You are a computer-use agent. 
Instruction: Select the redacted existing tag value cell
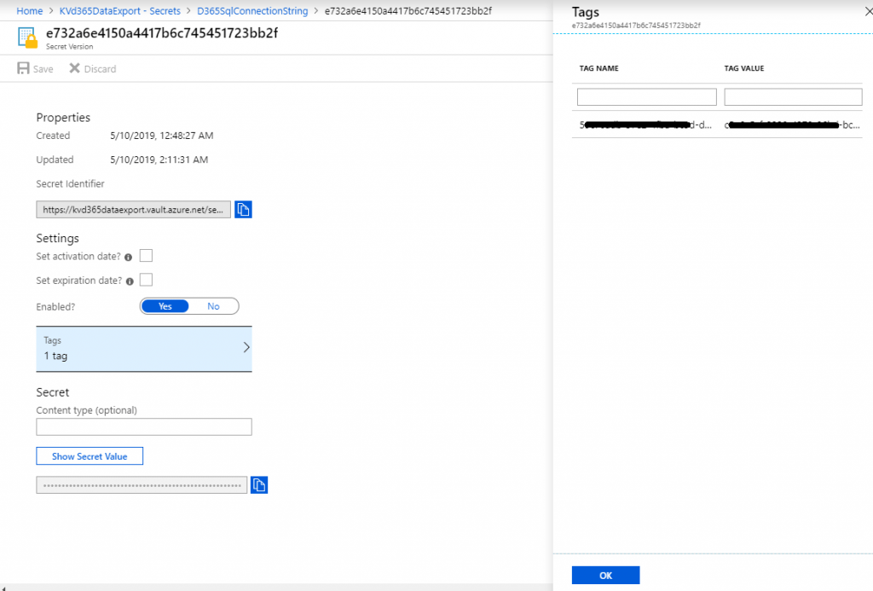click(x=792, y=125)
